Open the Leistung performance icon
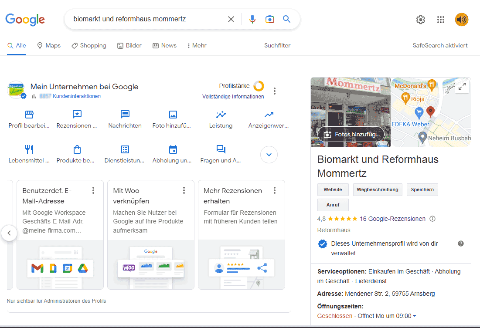 (x=221, y=115)
